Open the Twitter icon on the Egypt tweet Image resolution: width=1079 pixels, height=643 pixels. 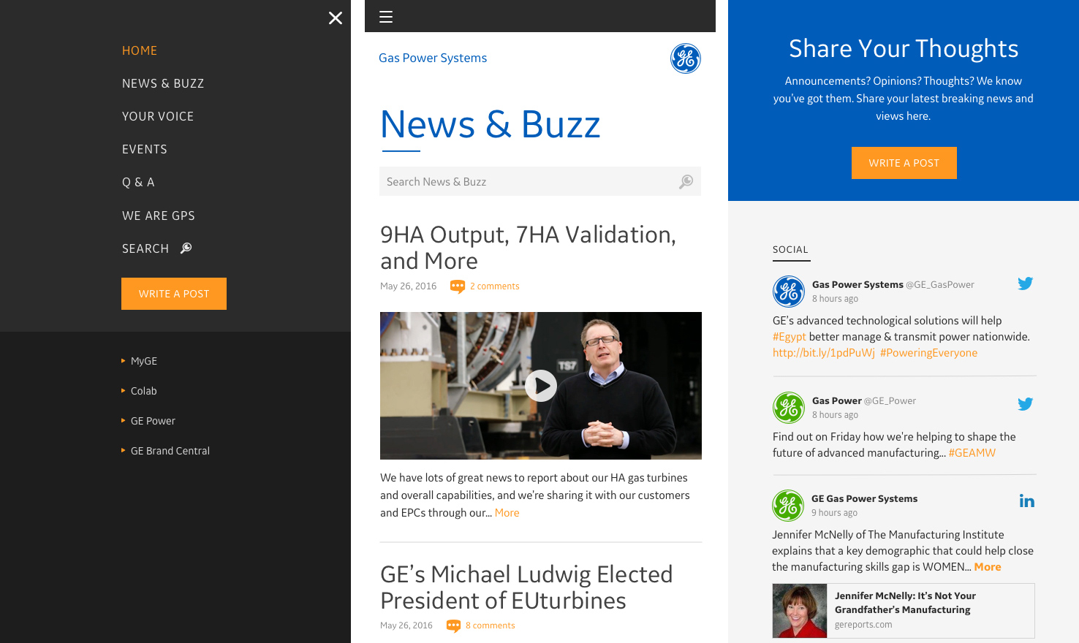(x=1026, y=284)
